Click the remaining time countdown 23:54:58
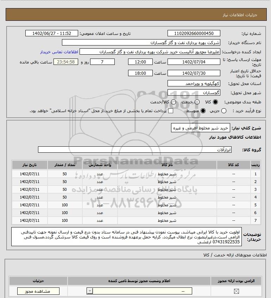 click(x=66, y=62)
